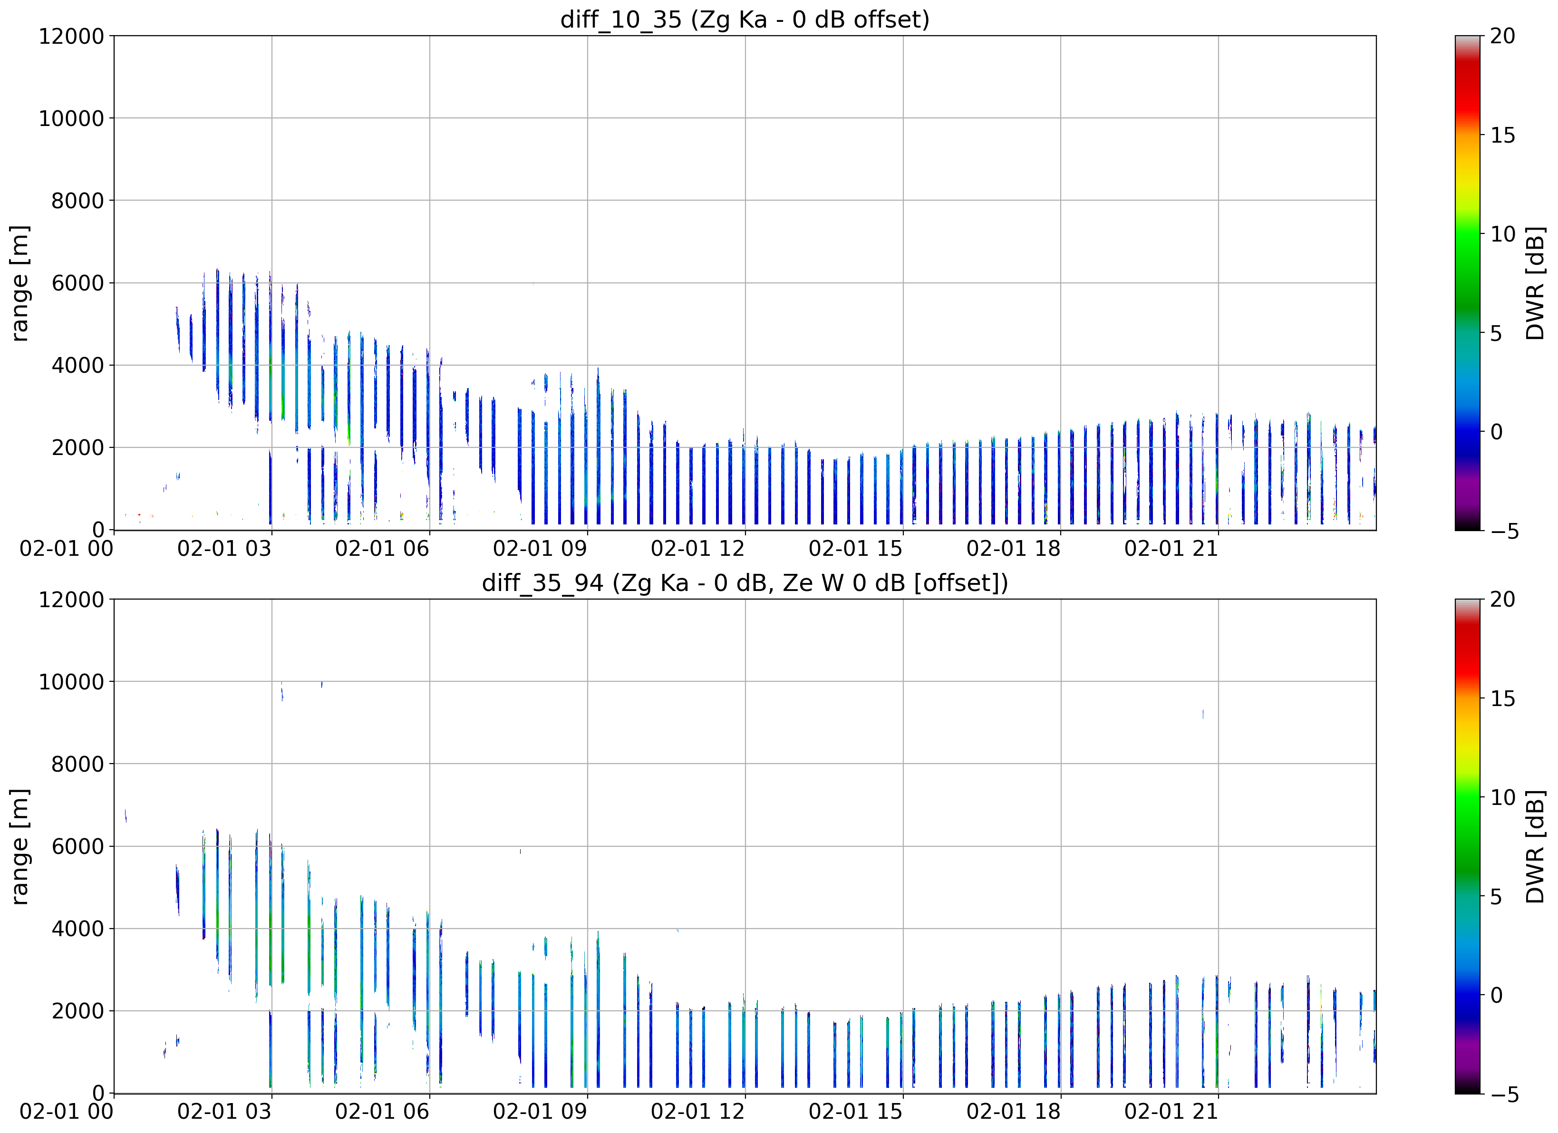
Task: Click the 5 tick on the diff_10_35 colorbar
Action: [1496, 333]
